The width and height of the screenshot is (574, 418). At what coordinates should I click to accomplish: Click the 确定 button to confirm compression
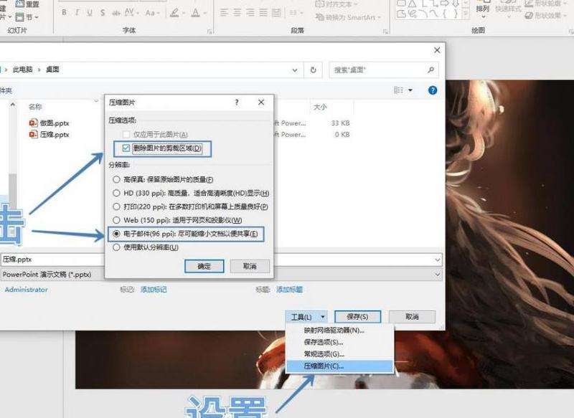pyautogui.click(x=206, y=266)
